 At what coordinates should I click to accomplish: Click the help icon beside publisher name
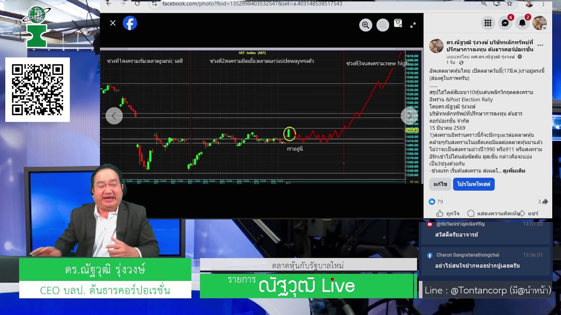(520, 57)
